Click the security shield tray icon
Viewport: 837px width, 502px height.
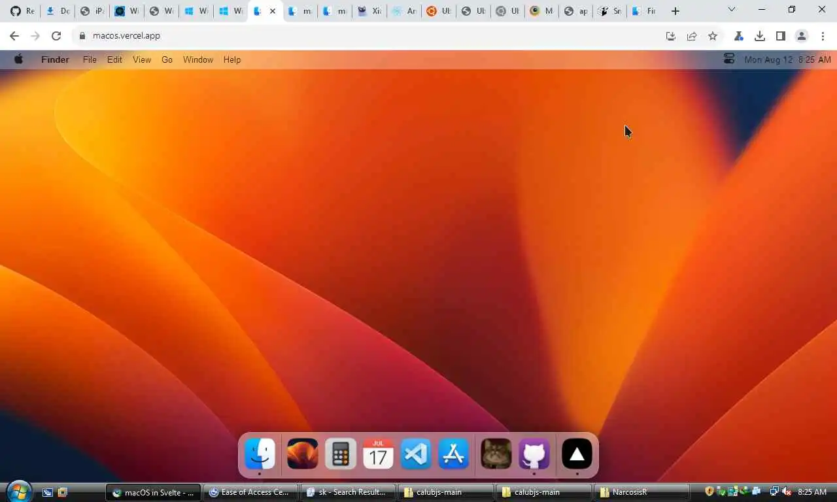(x=709, y=492)
